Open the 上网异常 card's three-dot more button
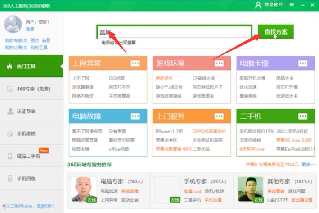 click(x=135, y=63)
